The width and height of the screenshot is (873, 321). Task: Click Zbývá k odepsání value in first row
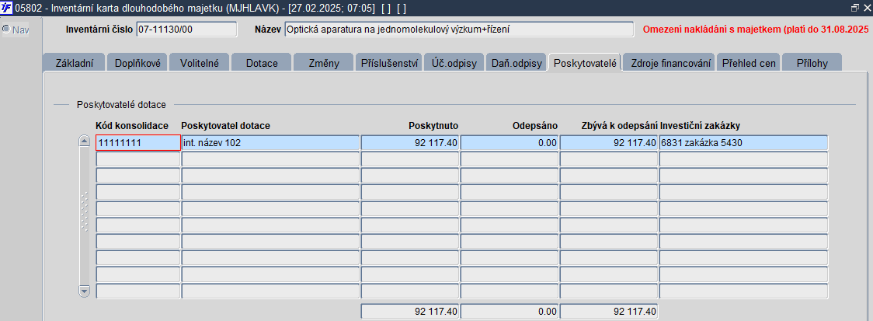[609, 143]
